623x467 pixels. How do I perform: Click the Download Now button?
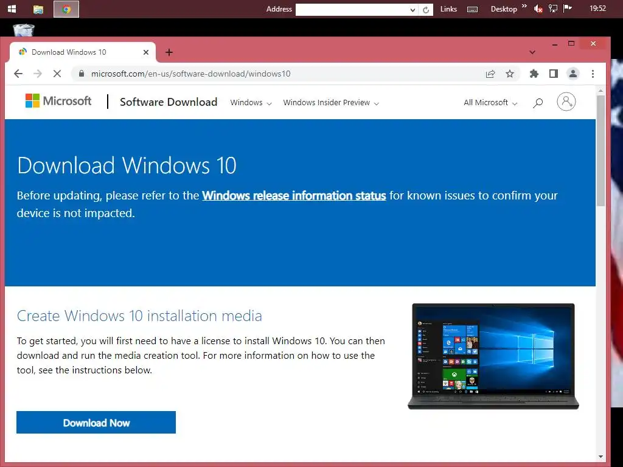[x=96, y=423]
